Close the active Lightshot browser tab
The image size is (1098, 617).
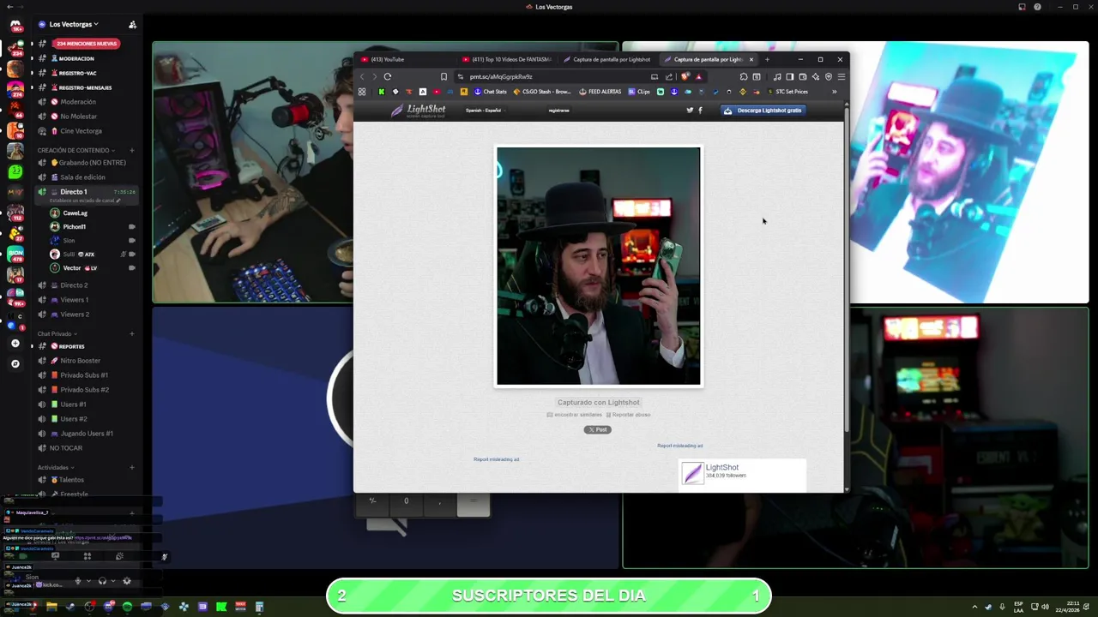click(x=751, y=59)
